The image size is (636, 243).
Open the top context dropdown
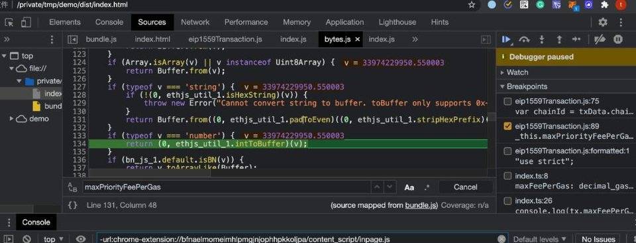[54, 239]
